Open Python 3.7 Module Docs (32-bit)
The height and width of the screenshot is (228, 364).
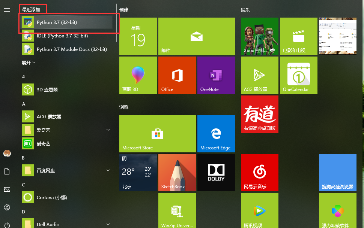pos(67,49)
